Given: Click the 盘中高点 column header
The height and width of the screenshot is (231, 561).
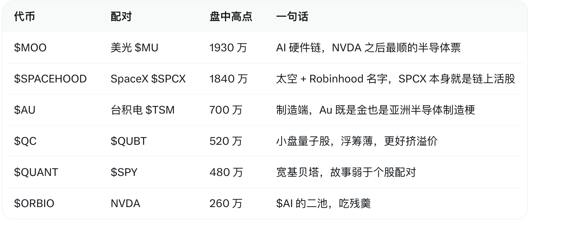Looking at the screenshot, I should [x=231, y=17].
